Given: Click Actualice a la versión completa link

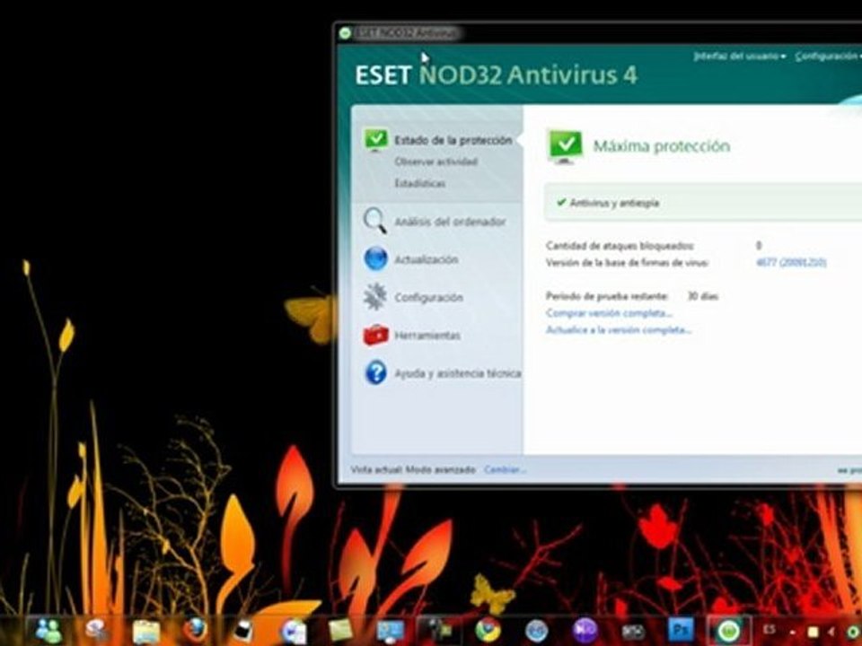Looking at the screenshot, I should tap(619, 329).
